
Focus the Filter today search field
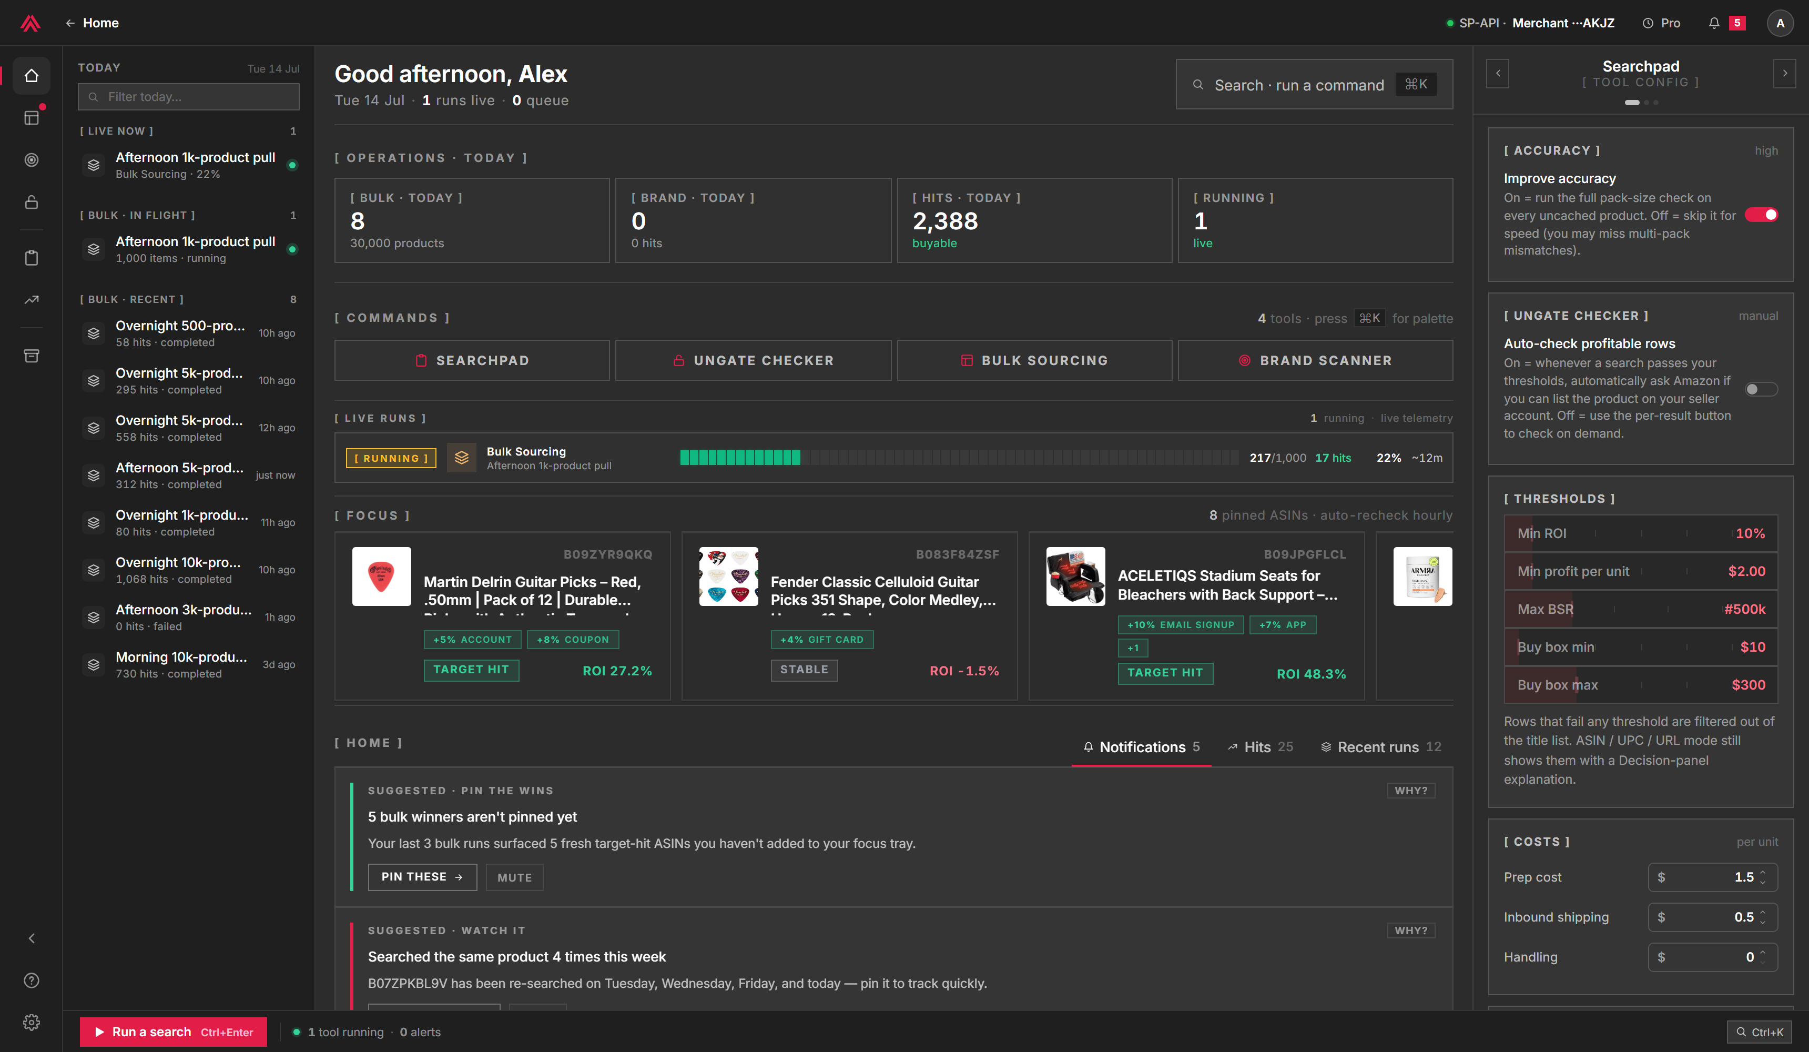point(189,97)
